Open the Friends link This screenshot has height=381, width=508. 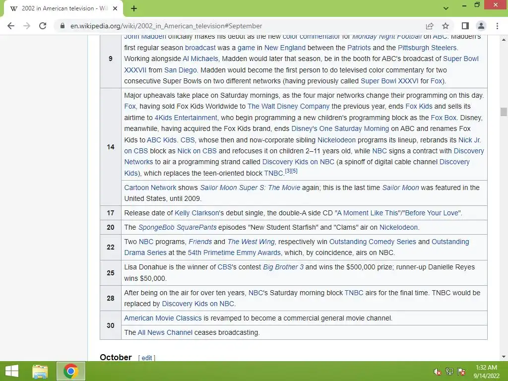(x=200, y=242)
